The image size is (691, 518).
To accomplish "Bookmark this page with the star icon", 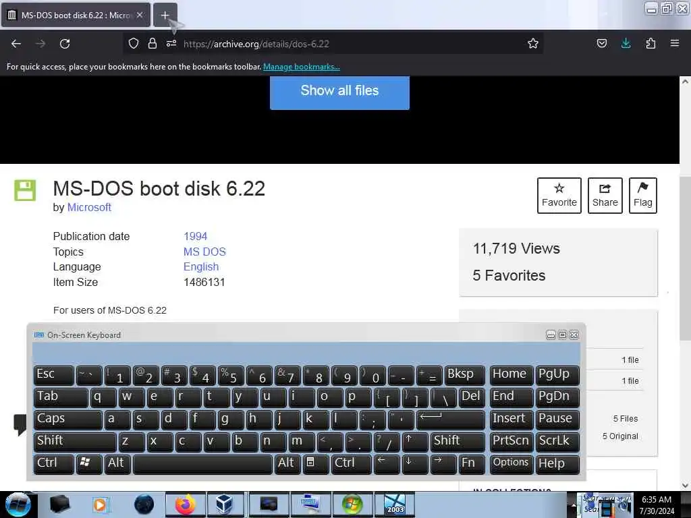I will (x=533, y=43).
